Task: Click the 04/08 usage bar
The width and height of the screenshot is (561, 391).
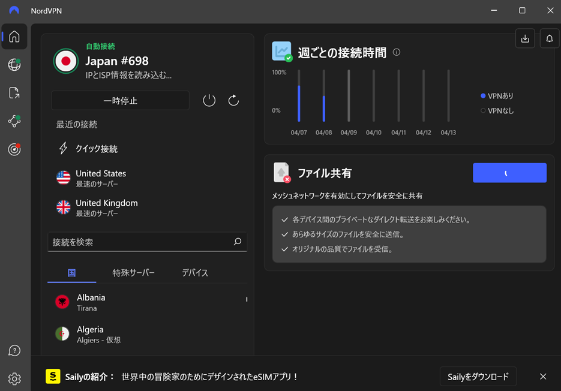Action: pyautogui.click(x=324, y=95)
